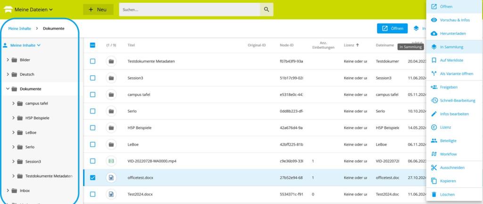The image size is (483, 204).
Task: Go to Meine Inhalte breadcrumb link
Action: click(19, 29)
